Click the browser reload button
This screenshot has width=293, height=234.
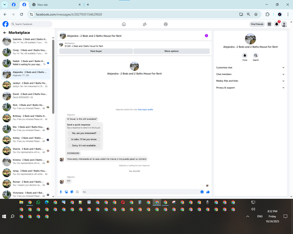click(x=22, y=15)
